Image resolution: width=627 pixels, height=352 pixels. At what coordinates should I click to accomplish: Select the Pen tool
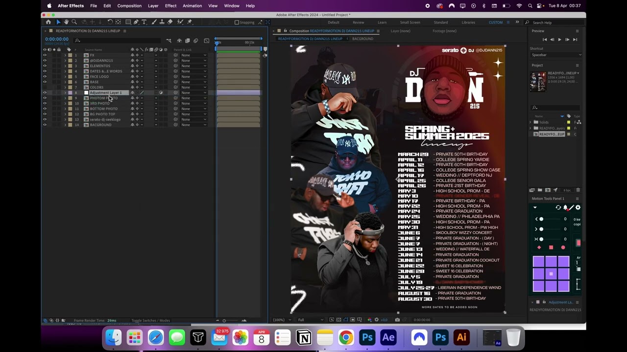pyautogui.click(x=136, y=22)
